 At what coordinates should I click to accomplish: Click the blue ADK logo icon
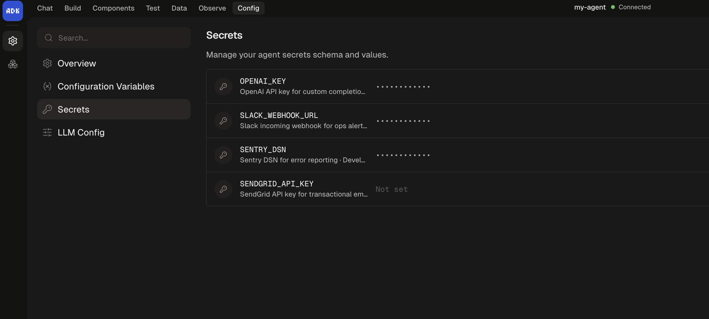(12, 11)
